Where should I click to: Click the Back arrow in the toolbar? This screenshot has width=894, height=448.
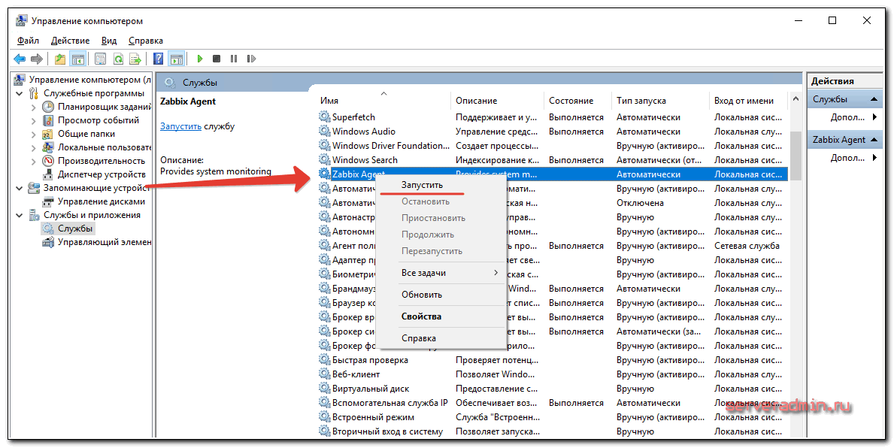[20, 59]
